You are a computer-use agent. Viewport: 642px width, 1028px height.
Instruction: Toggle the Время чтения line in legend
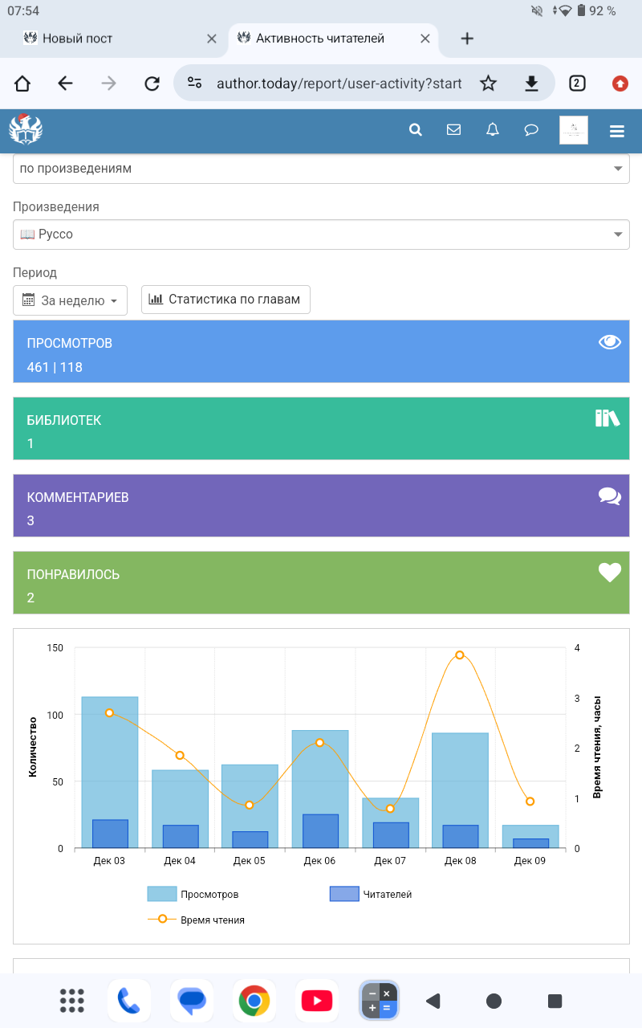click(196, 920)
